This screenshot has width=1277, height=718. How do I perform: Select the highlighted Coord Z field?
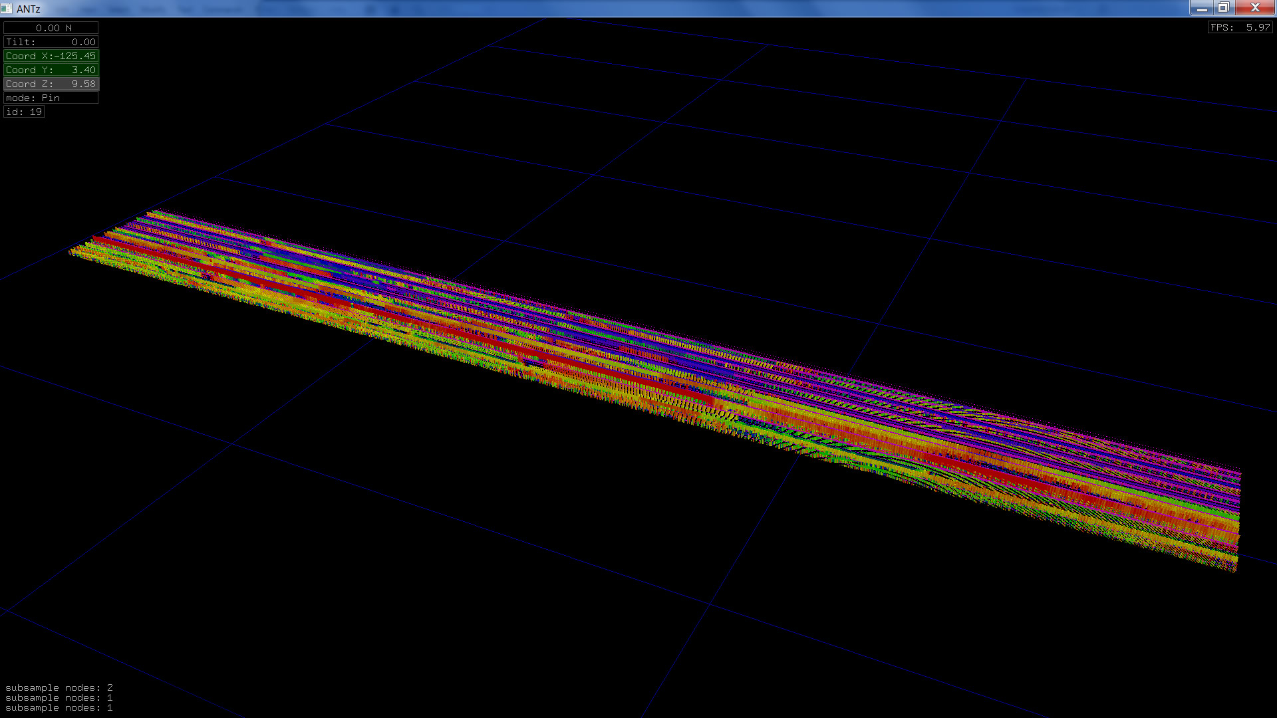tap(51, 84)
